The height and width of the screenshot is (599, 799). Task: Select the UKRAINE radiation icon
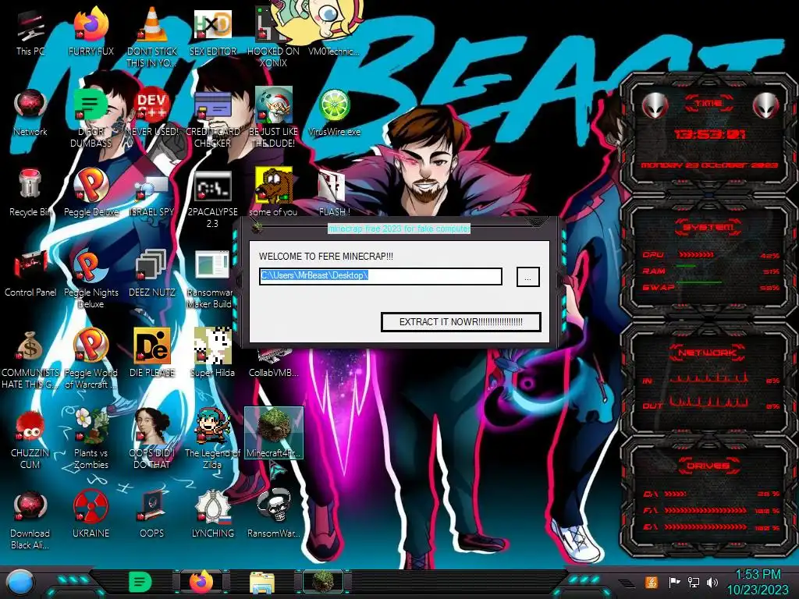point(91,515)
